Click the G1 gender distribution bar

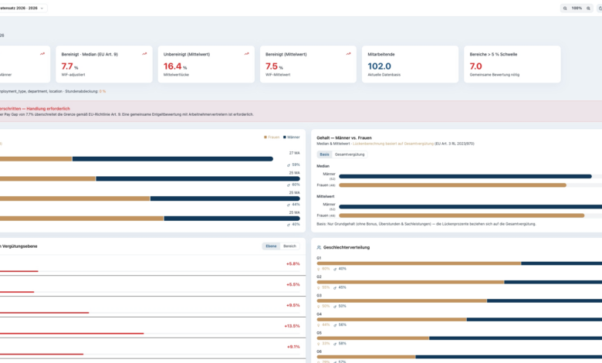click(x=459, y=263)
